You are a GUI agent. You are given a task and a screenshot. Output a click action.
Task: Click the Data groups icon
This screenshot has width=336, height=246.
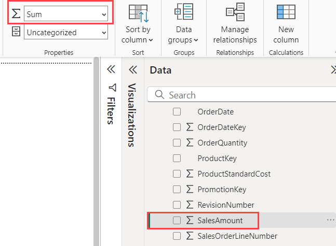click(x=184, y=13)
